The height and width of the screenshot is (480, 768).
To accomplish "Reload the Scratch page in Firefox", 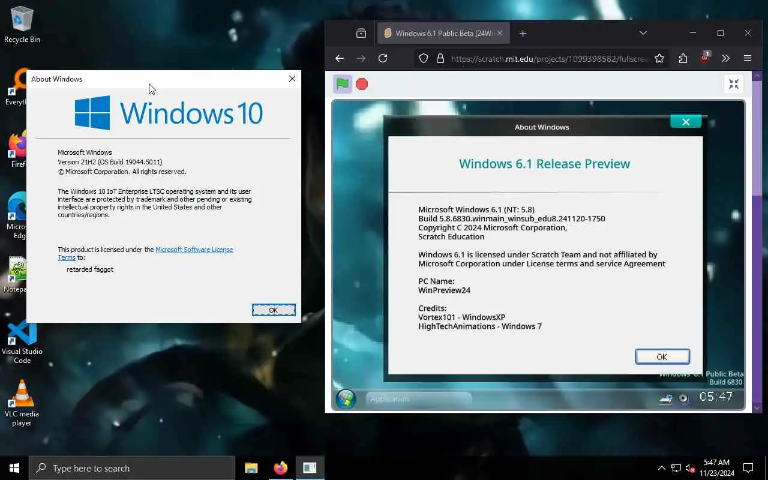I will (x=383, y=58).
